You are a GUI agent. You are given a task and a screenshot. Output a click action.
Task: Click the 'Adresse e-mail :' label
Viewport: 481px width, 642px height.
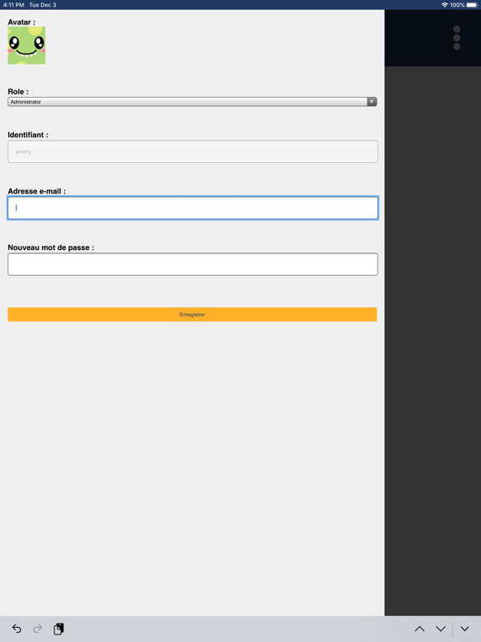37,191
